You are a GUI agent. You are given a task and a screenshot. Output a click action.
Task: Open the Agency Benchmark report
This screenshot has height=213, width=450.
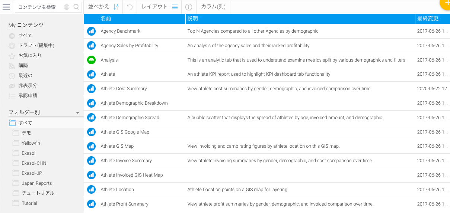pos(120,31)
